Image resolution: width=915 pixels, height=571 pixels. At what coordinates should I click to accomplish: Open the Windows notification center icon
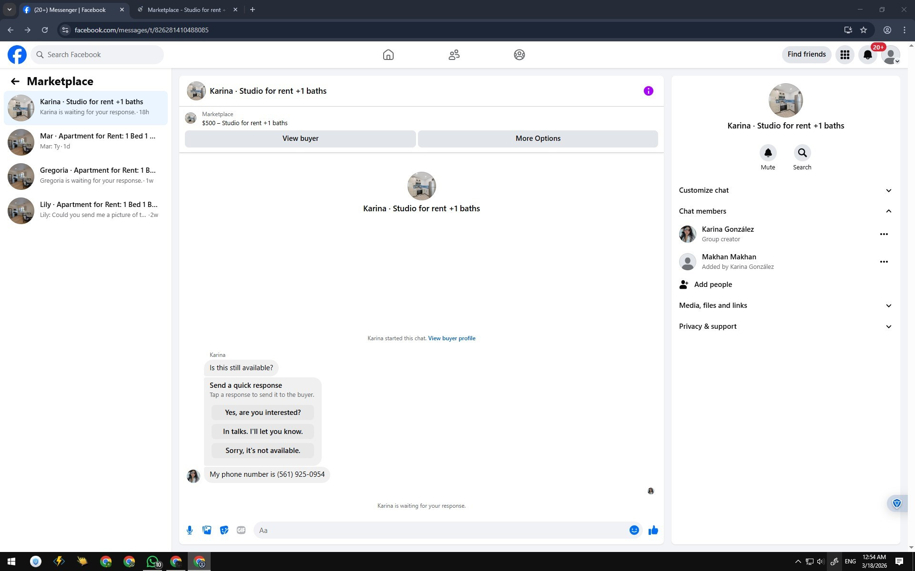point(899,561)
